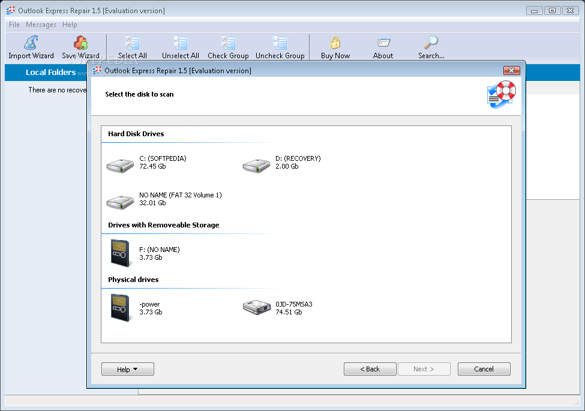Click the Uncheck Group toolbar icon
The image size is (585, 411).
pos(280,43)
